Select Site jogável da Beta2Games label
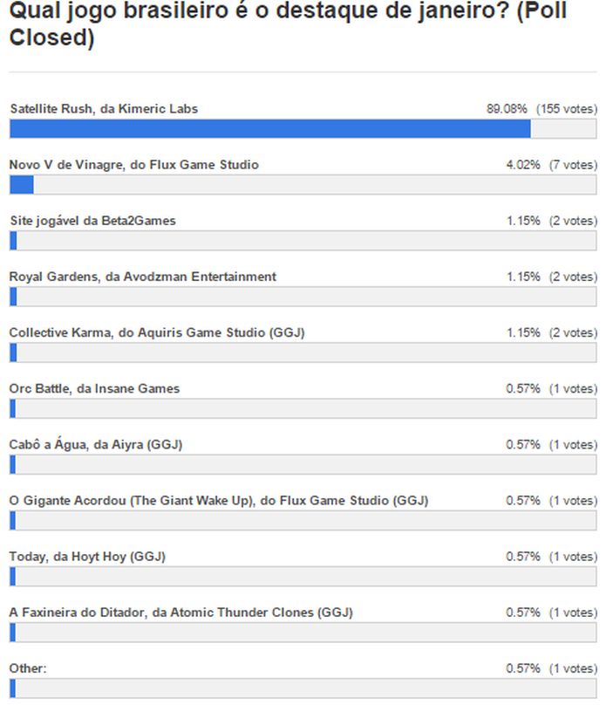 coord(92,221)
